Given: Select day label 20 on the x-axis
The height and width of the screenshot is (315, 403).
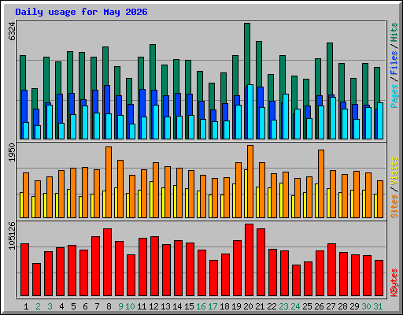Looking at the screenshot, I should [x=248, y=306].
